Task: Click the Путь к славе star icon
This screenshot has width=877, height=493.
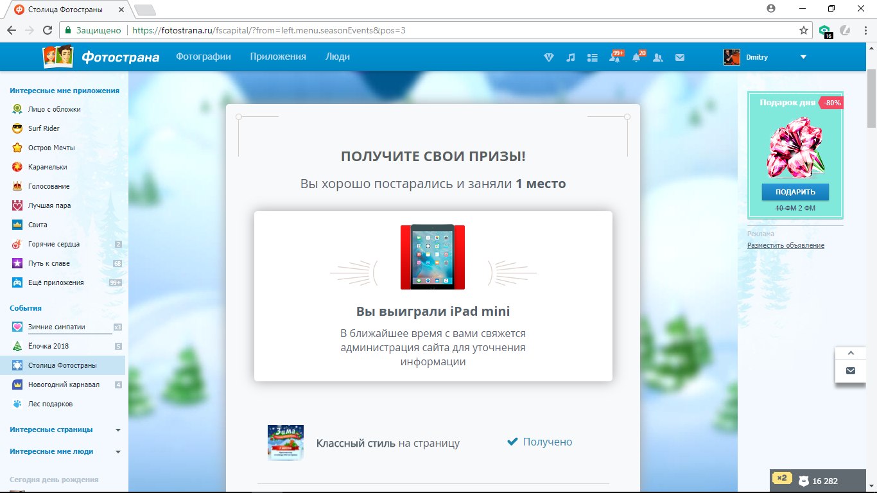Action: click(17, 263)
